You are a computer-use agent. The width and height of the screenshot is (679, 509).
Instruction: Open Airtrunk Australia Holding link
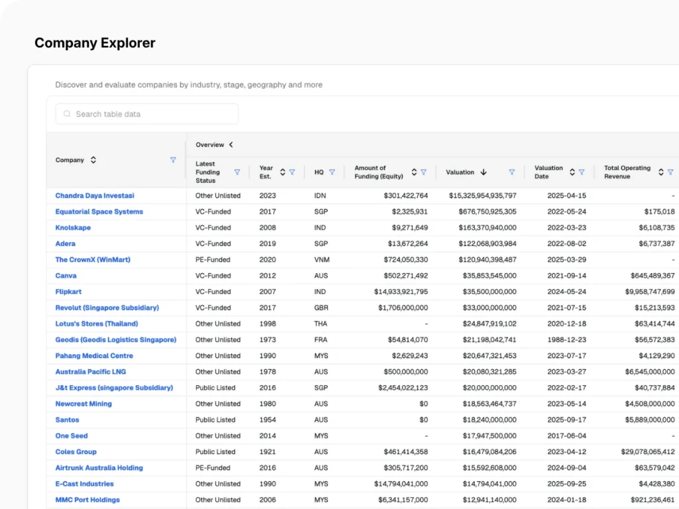(99, 468)
